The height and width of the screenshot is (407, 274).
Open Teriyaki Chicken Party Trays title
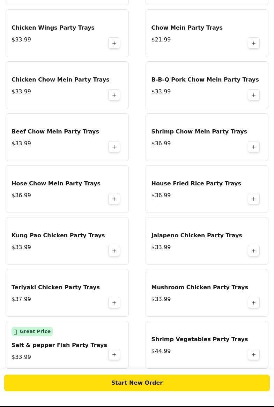click(55, 287)
